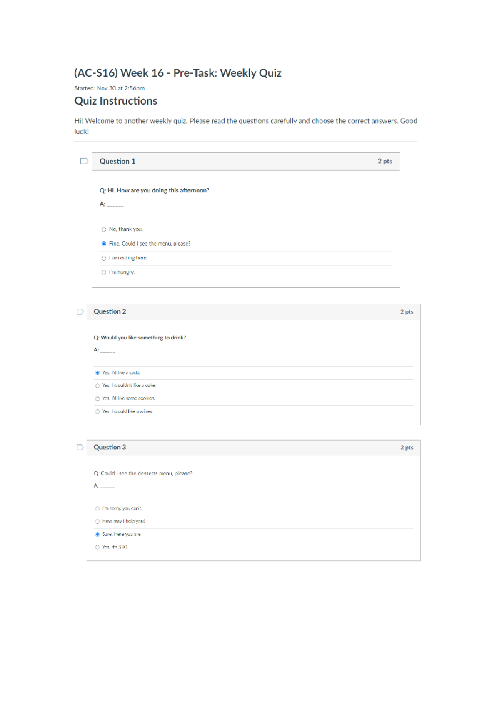The image size is (500, 707).
Task: Flag Question 1 for review
Action: 84,161
